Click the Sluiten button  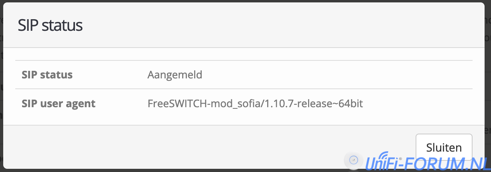pos(444,147)
